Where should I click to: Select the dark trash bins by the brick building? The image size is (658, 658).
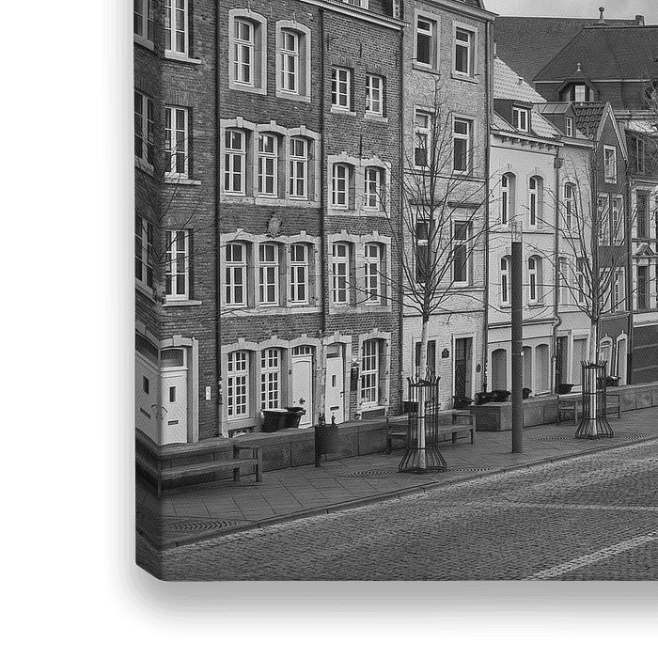(282, 418)
